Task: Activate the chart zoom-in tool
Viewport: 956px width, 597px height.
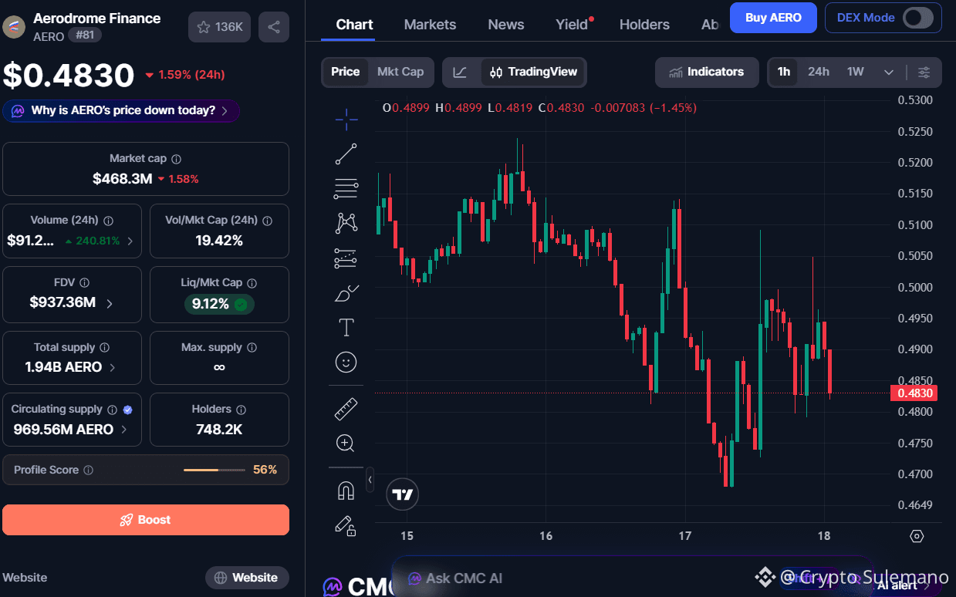Action: 346,444
